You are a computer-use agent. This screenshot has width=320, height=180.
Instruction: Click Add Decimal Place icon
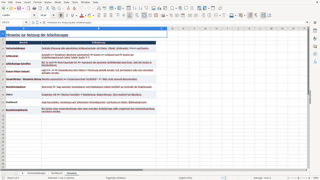[190, 15]
